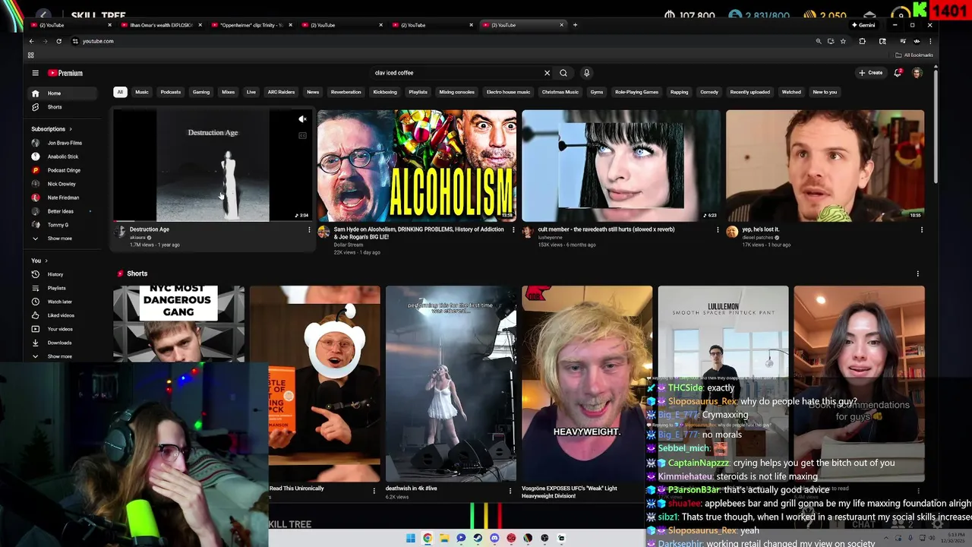Open the Chrome three-dot menu
972x547 pixels.
click(x=930, y=41)
